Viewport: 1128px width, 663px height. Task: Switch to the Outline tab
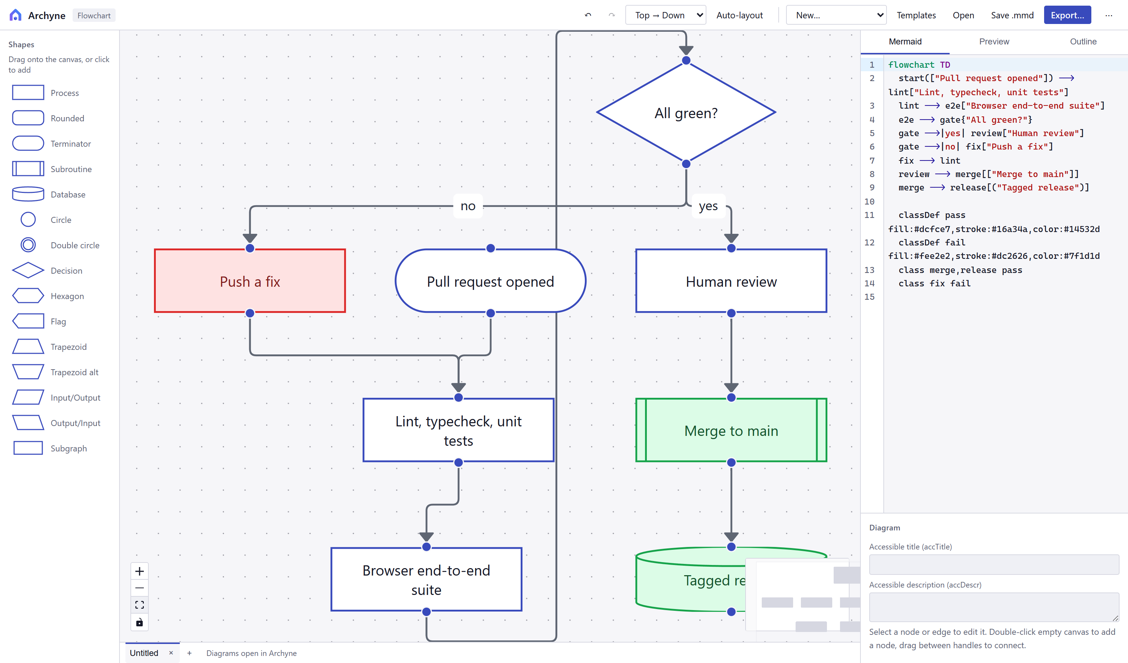(x=1083, y=42)
